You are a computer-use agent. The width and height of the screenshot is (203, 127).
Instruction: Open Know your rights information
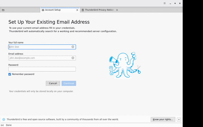point(163,119)
